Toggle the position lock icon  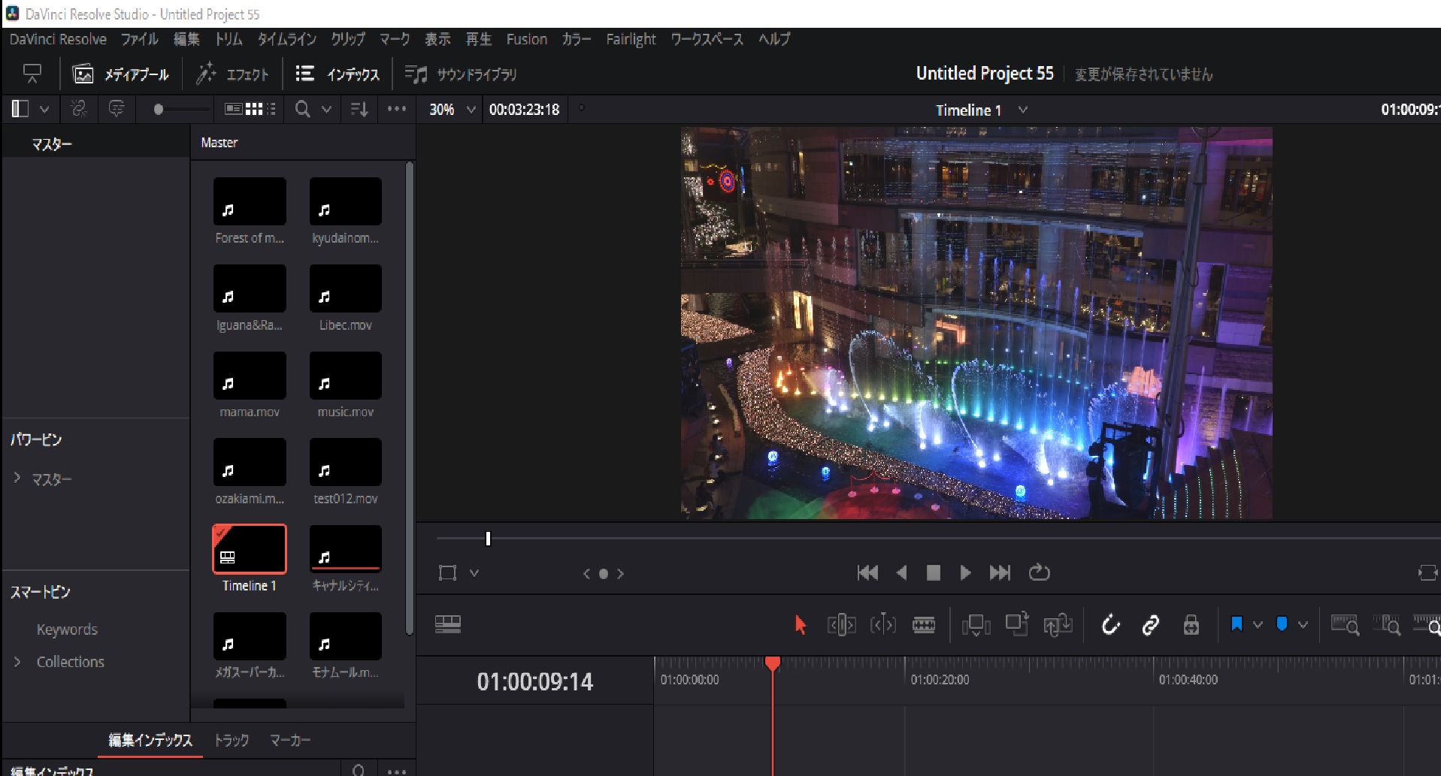(1191, 625)
